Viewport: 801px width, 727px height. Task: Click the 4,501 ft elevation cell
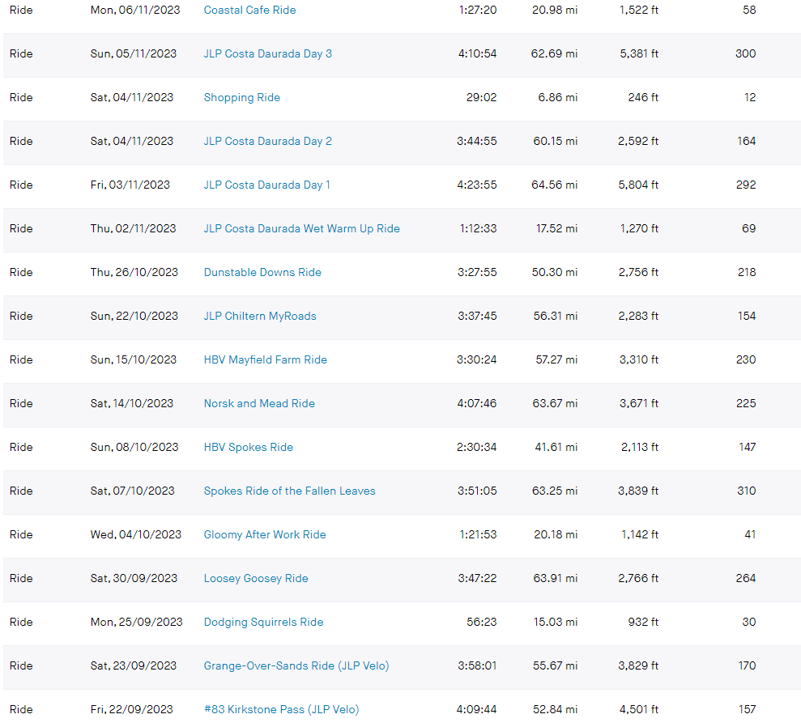pyautogui.click(x=638, y=710)
